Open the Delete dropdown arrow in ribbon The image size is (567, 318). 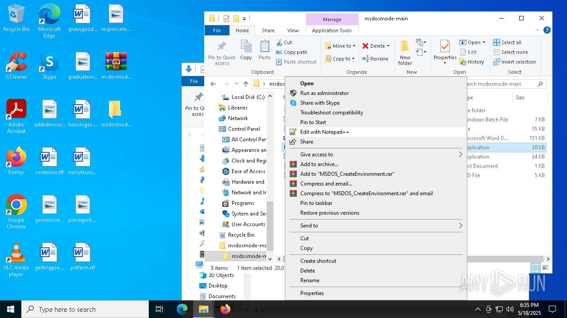coord(388,46)
